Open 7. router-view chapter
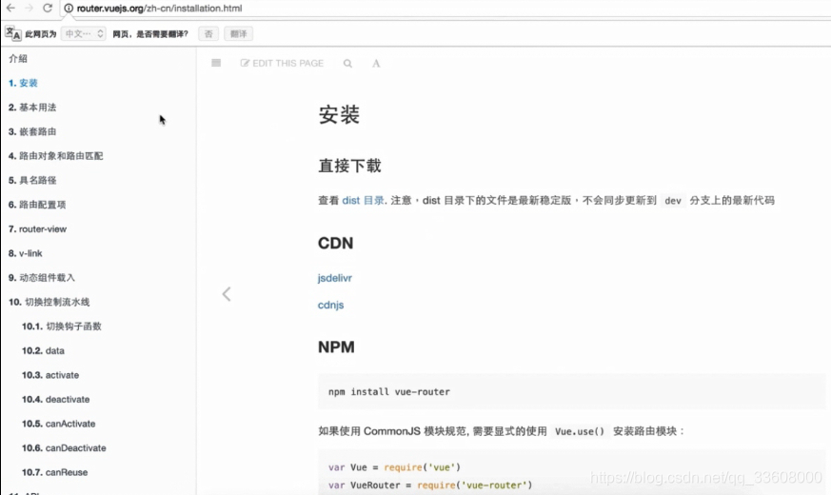This screenshot has width=831, height=495. coord(38,229)
